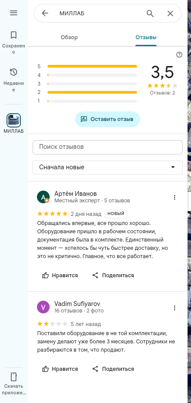The height and width of the screenshot is (403, 191).
Task: Open the hamburger main menu
Action: (13, 13)
